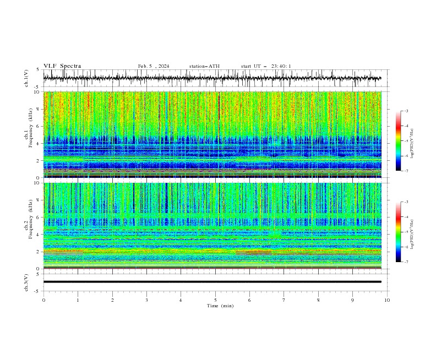Click "-3" on the ch.2 color scale
Screen dimensions: 436x337
pyautogui.click(x=406, y=202)
